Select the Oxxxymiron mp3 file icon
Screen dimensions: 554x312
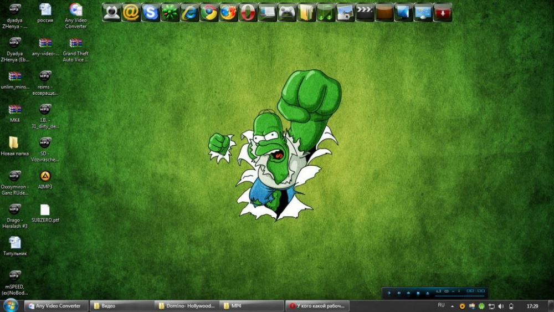point(14,183)
